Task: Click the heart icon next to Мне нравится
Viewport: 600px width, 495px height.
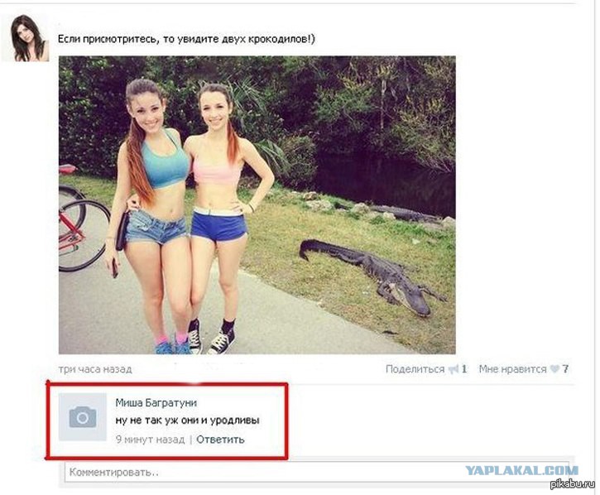Action: pyautogui.click(x=554, y=369)
